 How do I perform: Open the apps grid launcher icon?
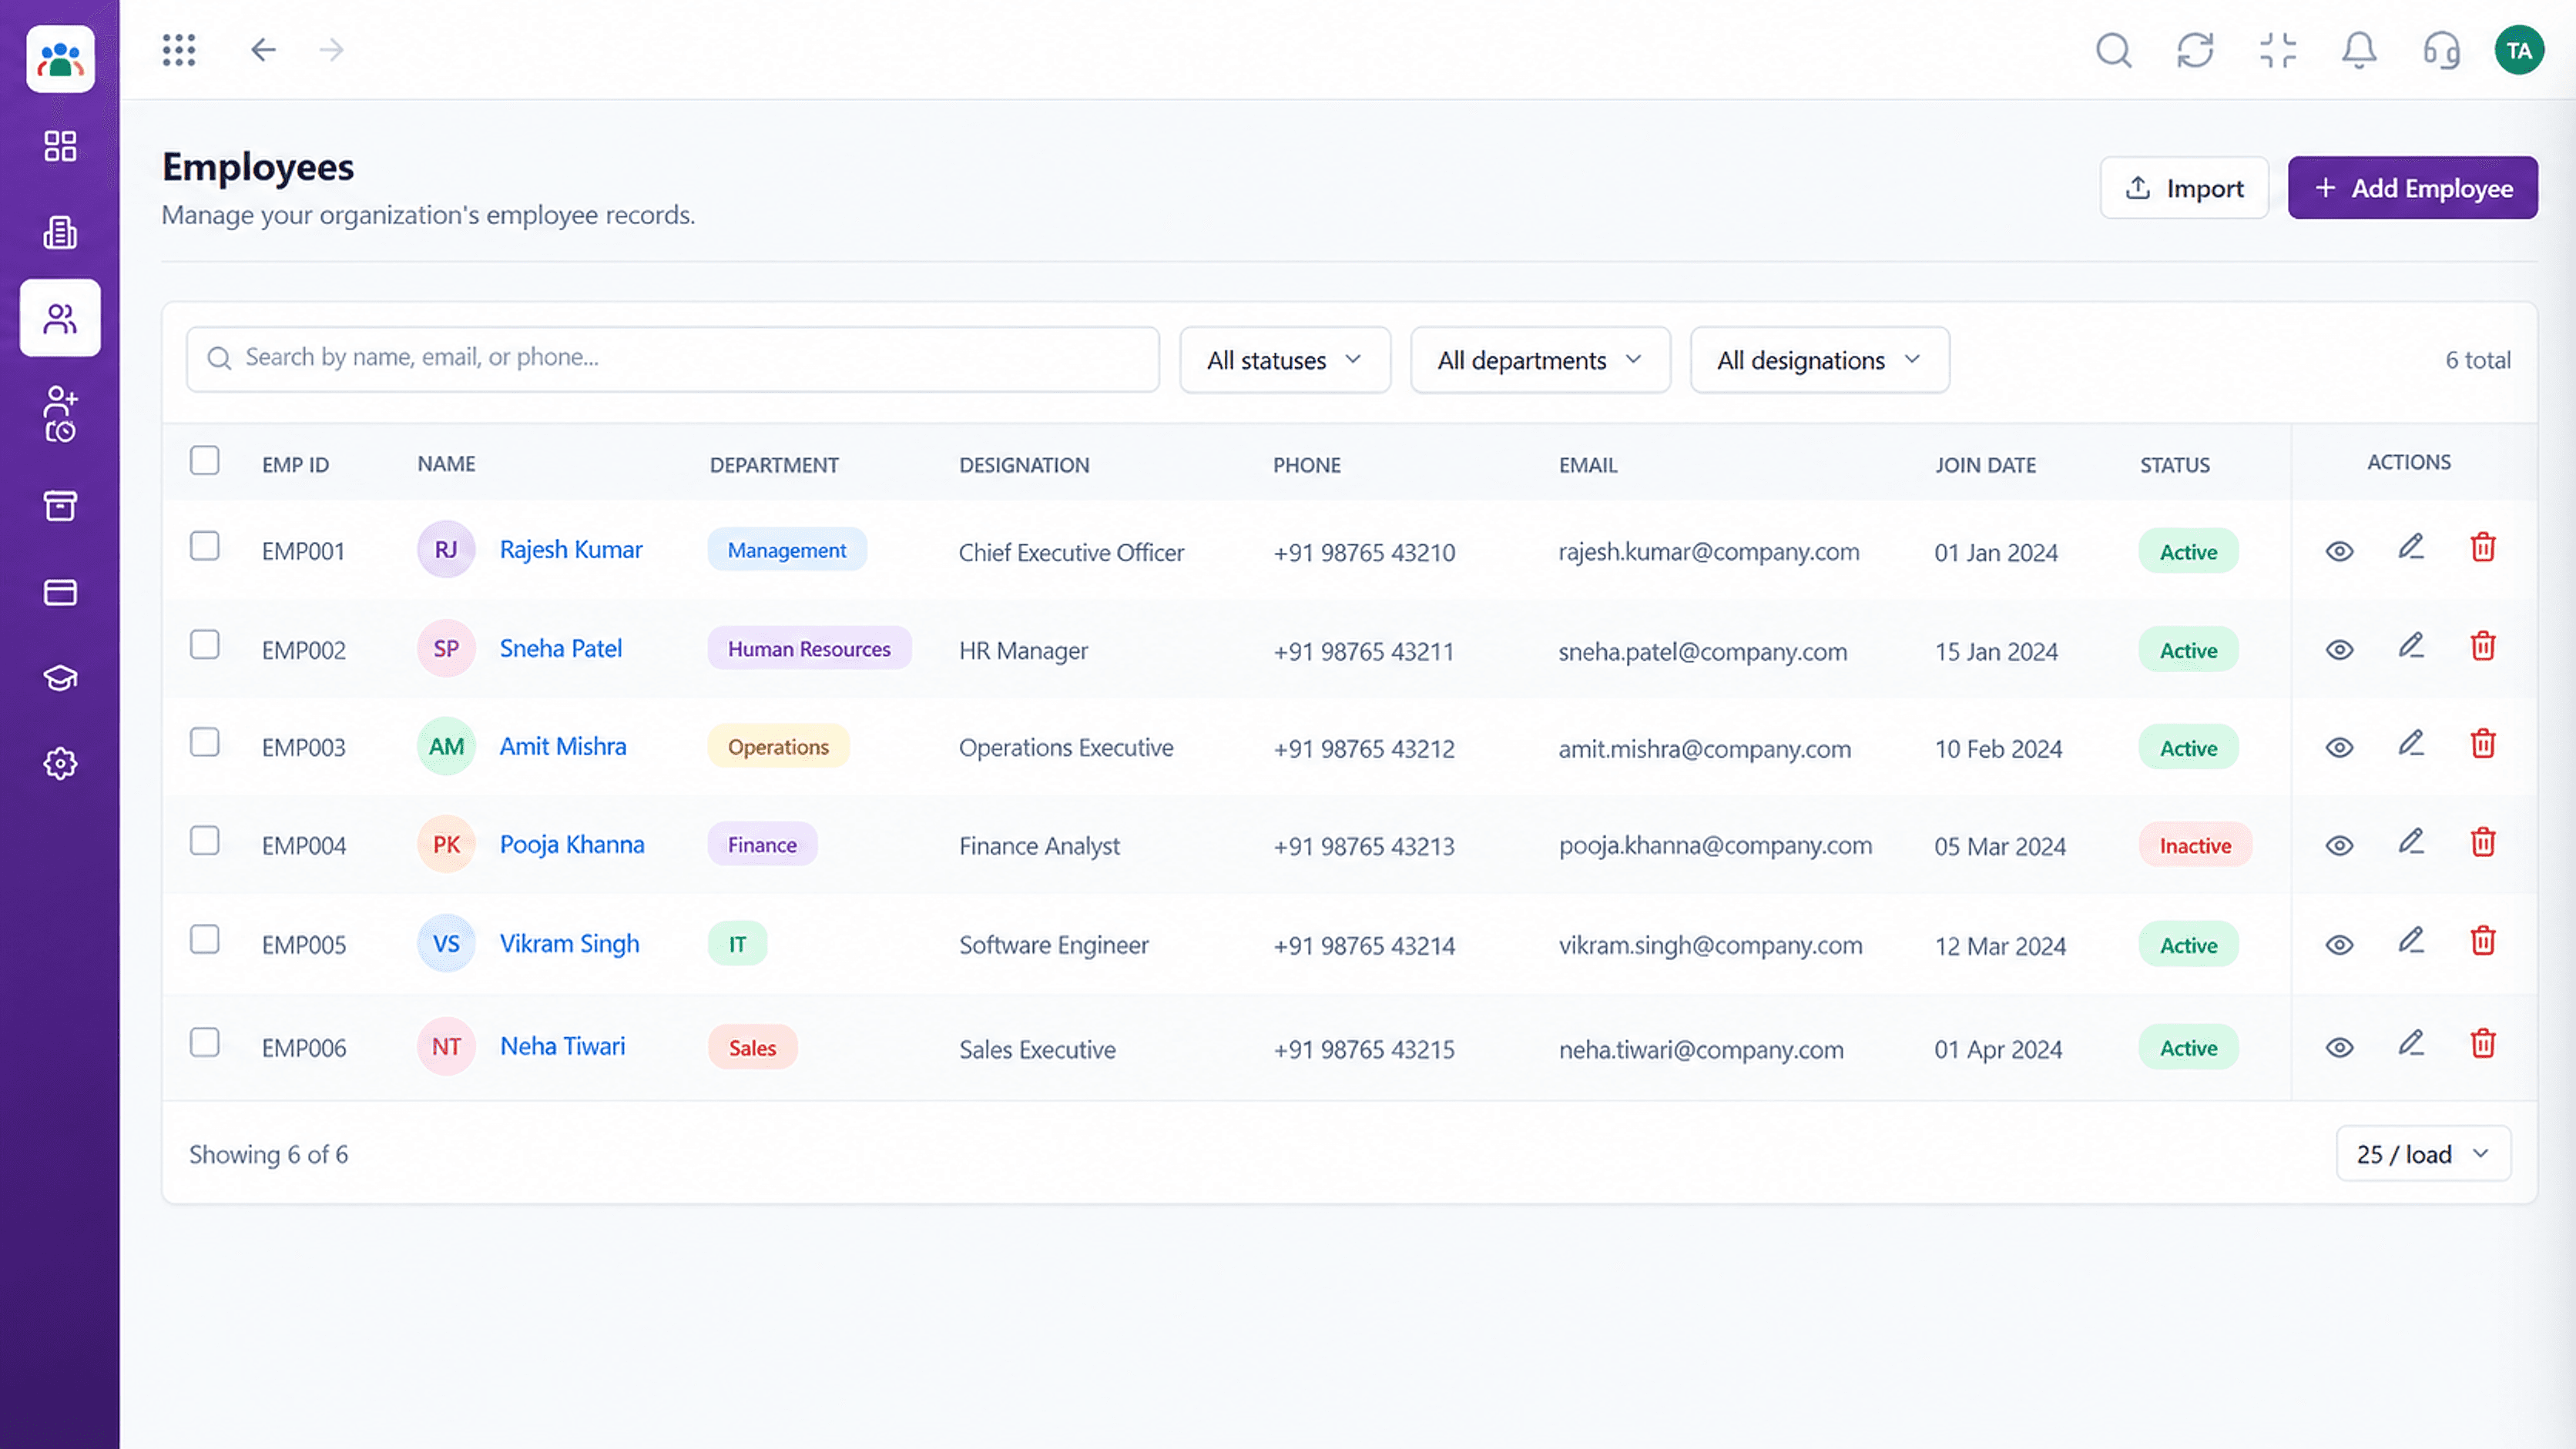179,49
